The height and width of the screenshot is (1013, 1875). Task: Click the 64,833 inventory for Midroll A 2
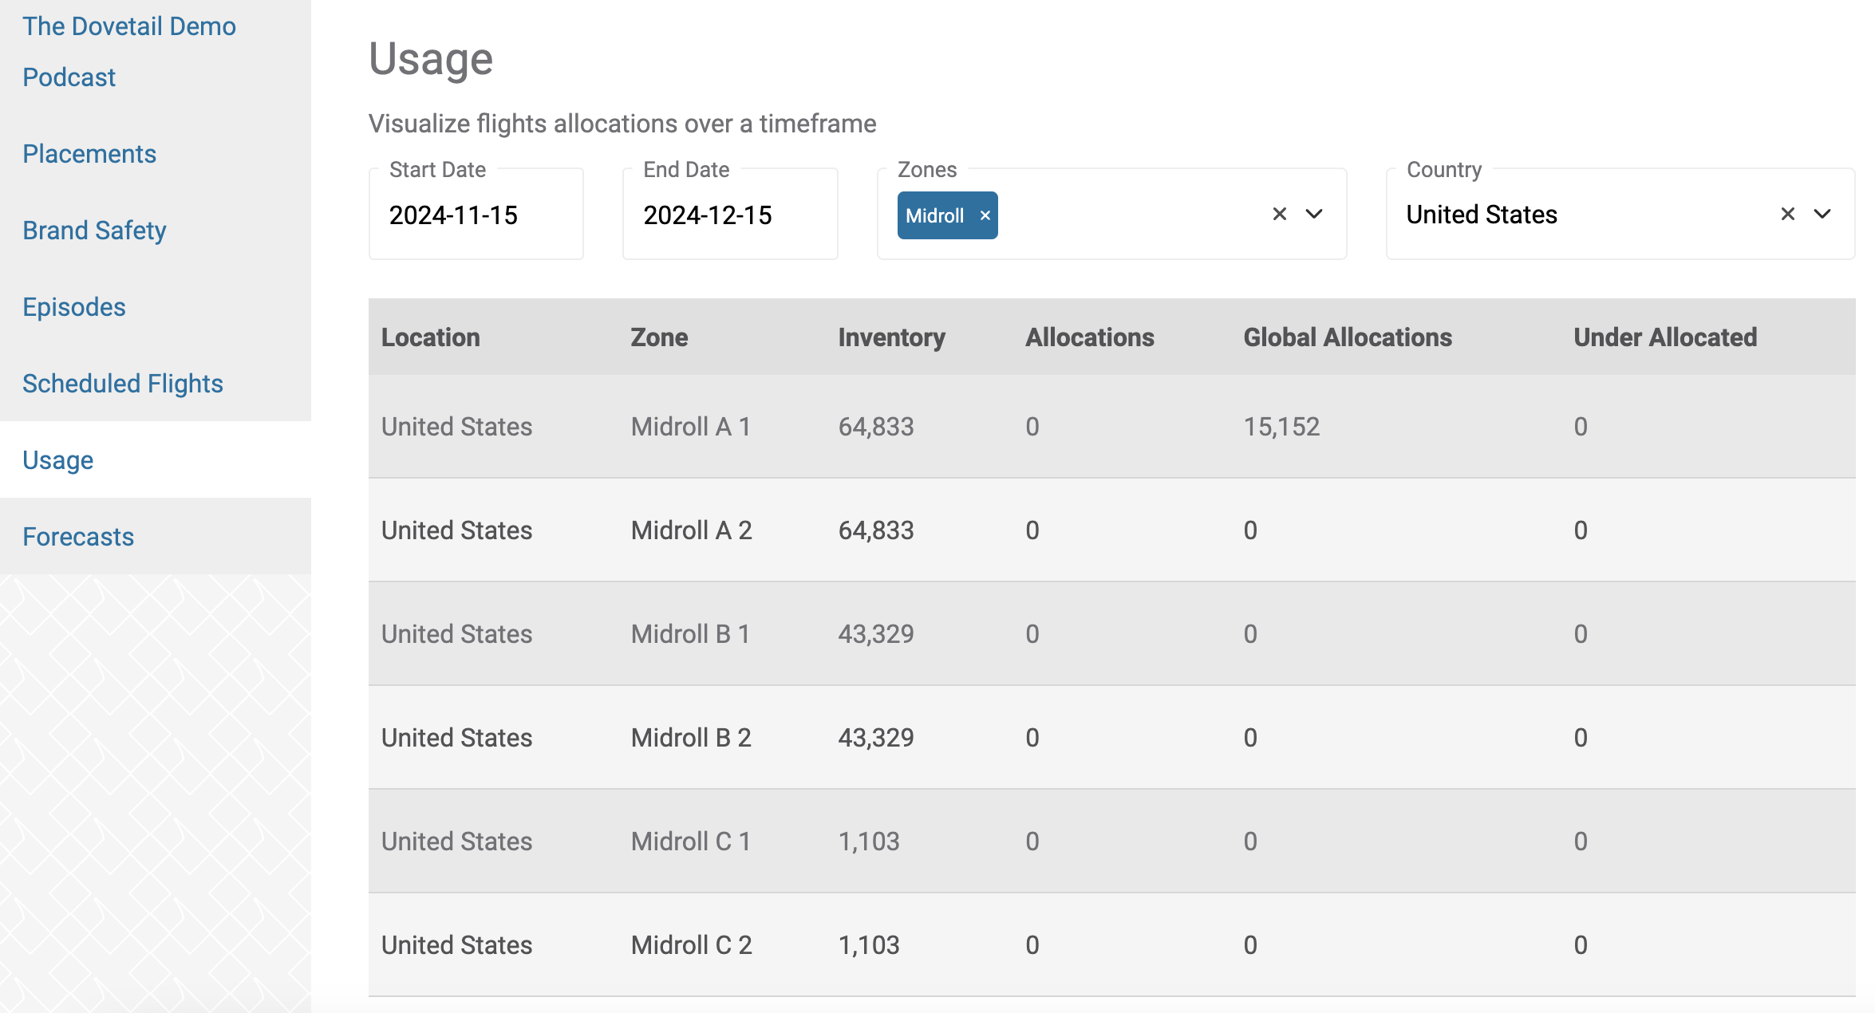876,530
